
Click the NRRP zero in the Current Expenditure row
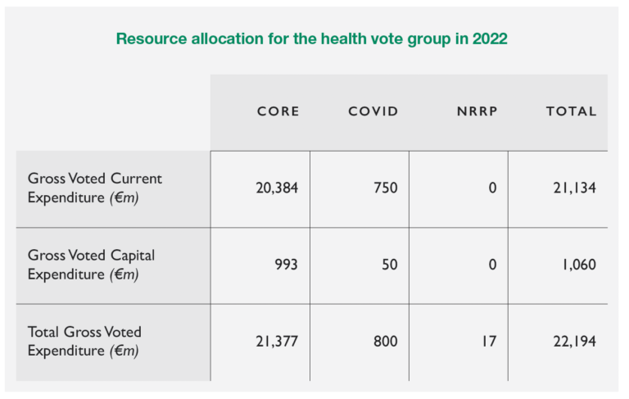492,188
